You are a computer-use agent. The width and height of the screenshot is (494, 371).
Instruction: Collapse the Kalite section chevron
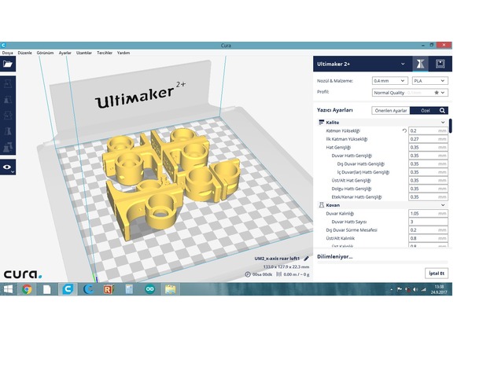click(x=443, y=122)
